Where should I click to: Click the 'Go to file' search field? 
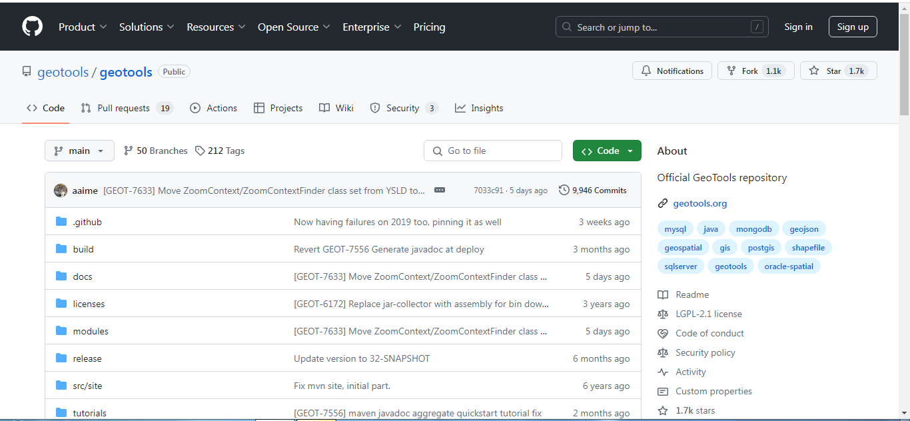coord(493,151)
